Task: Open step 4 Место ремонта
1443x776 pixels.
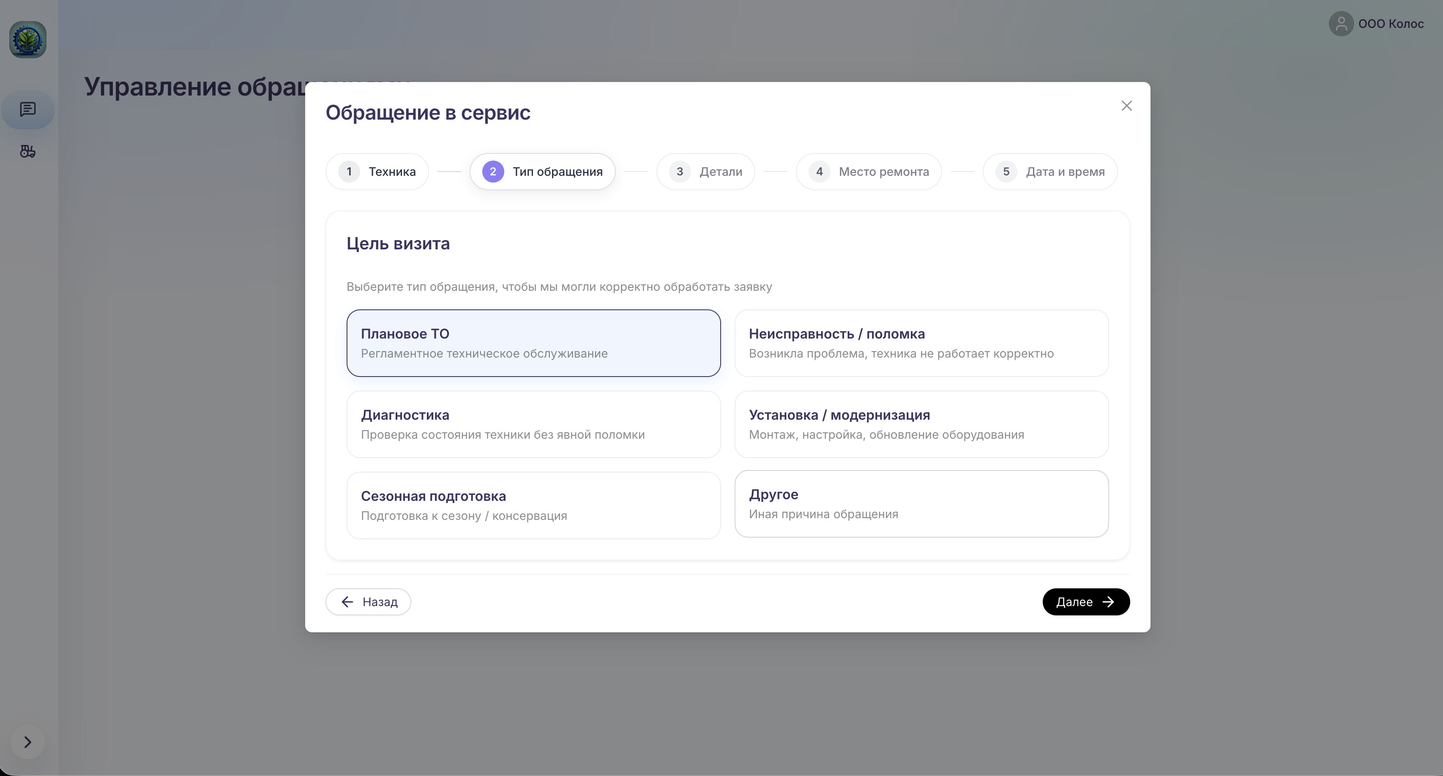Action: click(868, 172)
